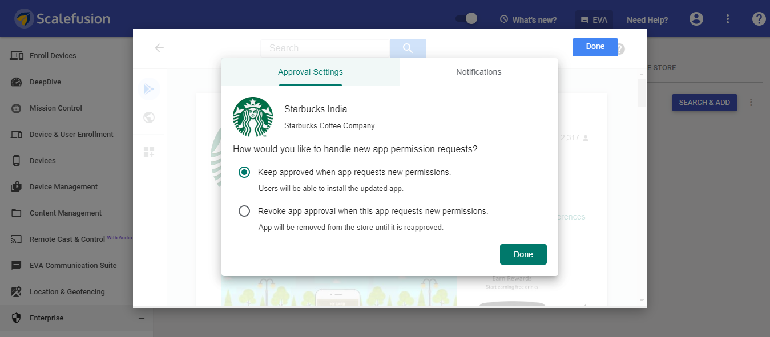
Task: Select Keep approved when app requests new permissions
Action: point(244,172)
